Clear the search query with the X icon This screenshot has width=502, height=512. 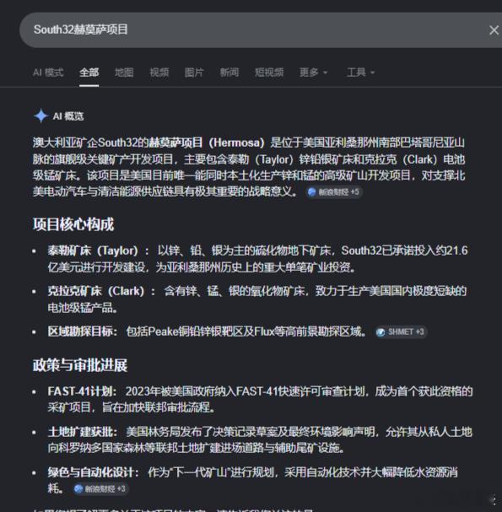click(494, 30)
